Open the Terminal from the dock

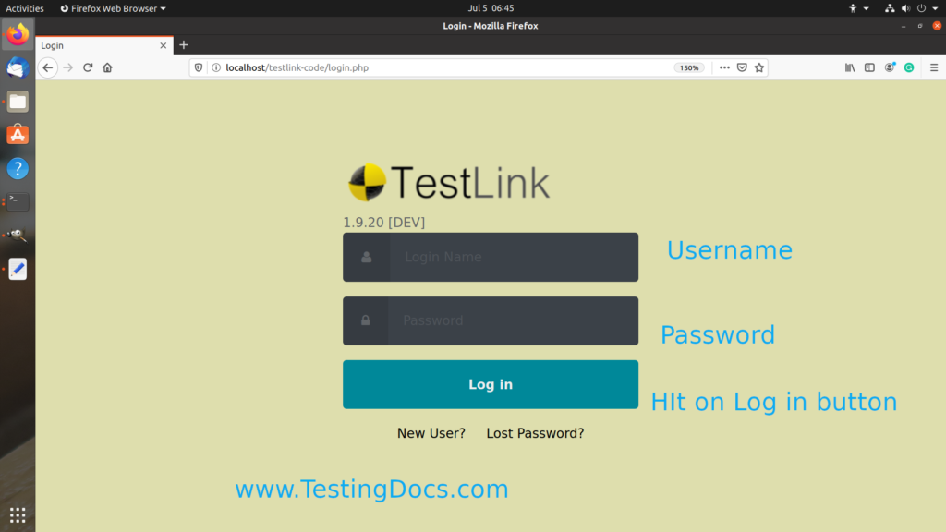click(x=17, y=201)
